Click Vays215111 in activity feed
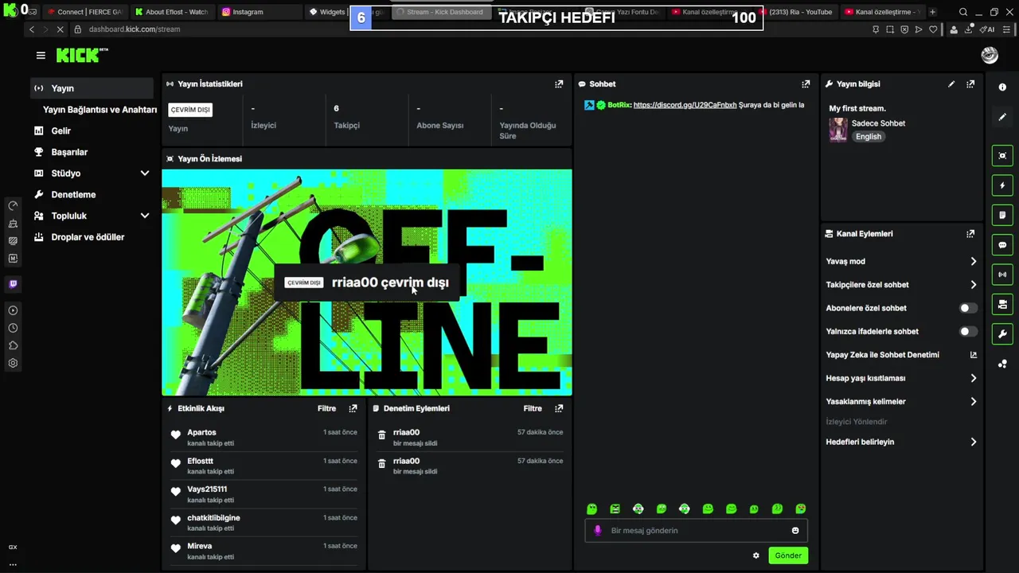The width and height of the screenshot is (1019, 573). 207,489
